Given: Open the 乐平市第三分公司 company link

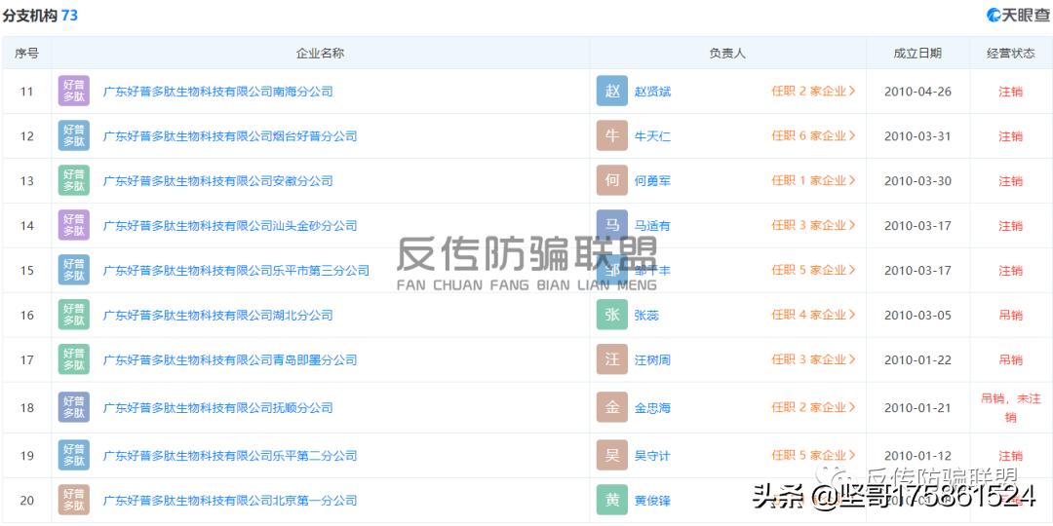Looking at the screenshot, I should pyautogui.click(x=236, y=271).
